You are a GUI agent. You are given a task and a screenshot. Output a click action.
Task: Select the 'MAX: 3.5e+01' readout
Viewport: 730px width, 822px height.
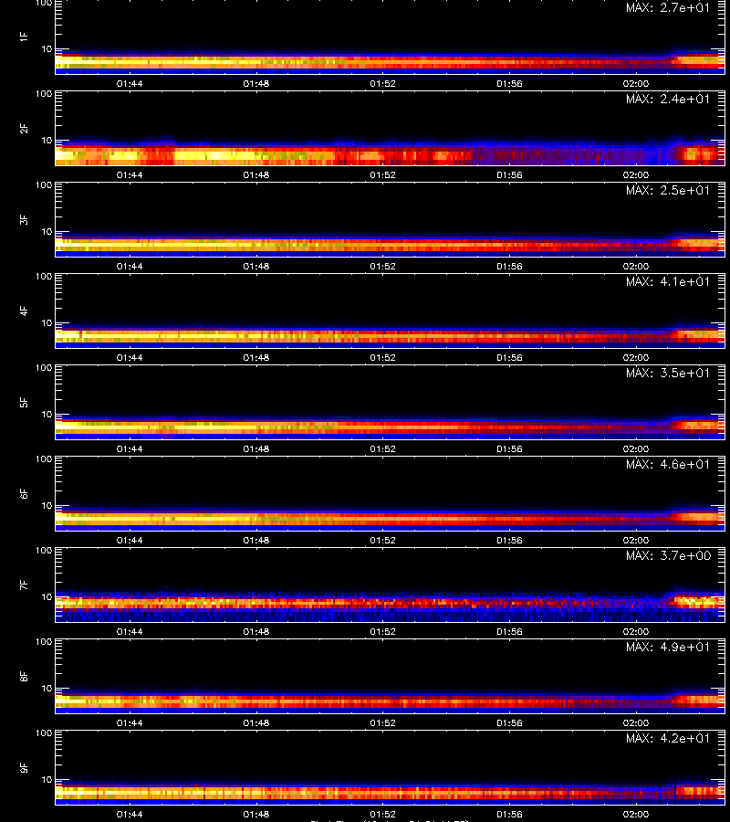tap(668, 373)
